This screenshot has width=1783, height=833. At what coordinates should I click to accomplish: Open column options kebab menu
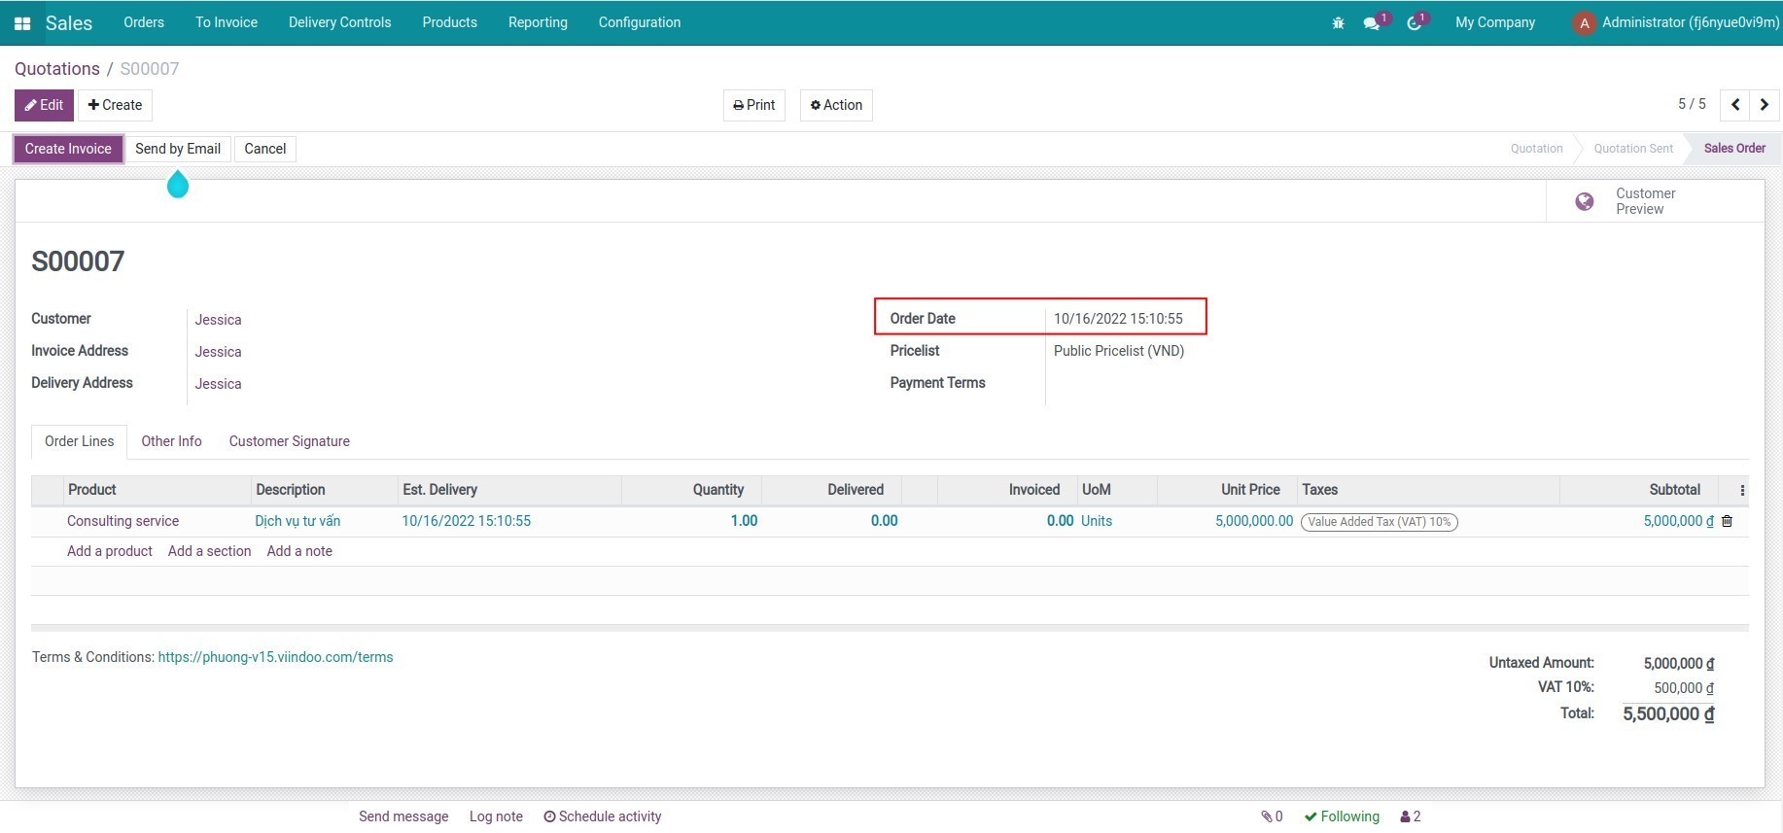click(x=1741, y=490)
